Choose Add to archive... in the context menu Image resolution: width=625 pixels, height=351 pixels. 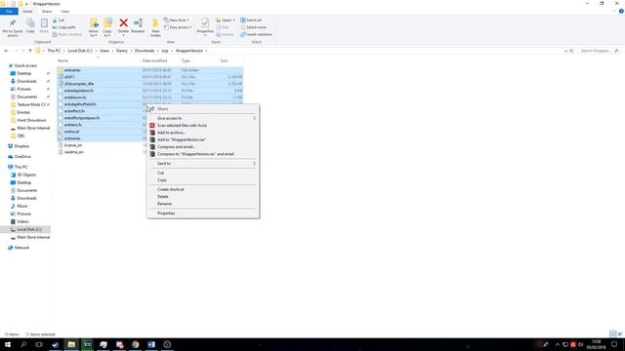pos(202,133)
